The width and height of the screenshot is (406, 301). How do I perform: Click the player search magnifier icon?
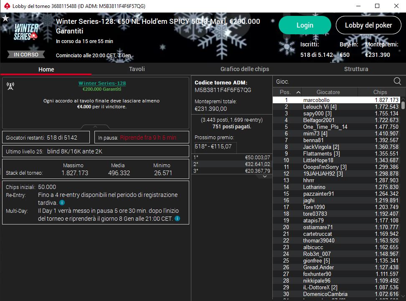pyautogui.click(x=397, y=82)
